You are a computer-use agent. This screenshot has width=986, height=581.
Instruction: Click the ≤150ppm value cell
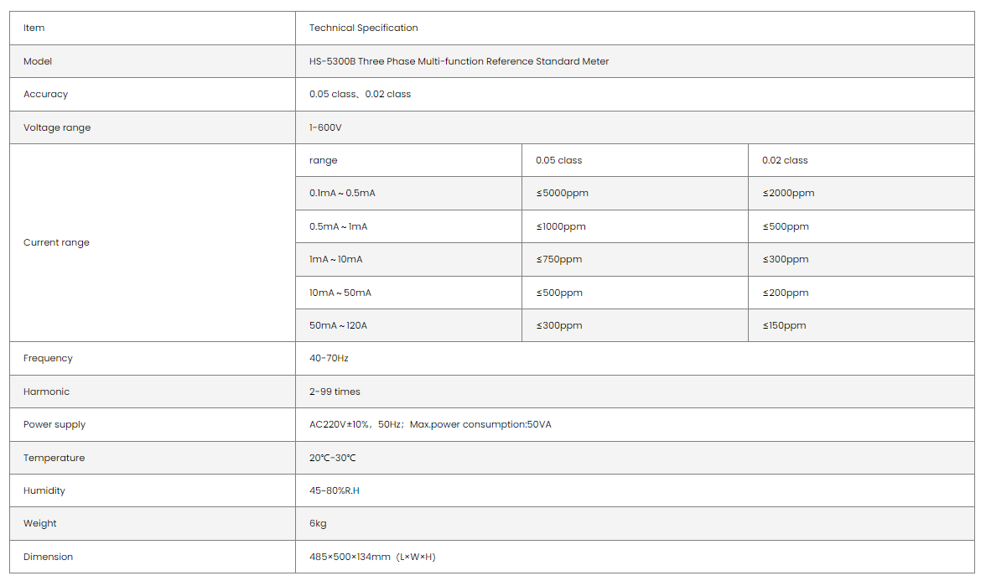tap(784, 325)
